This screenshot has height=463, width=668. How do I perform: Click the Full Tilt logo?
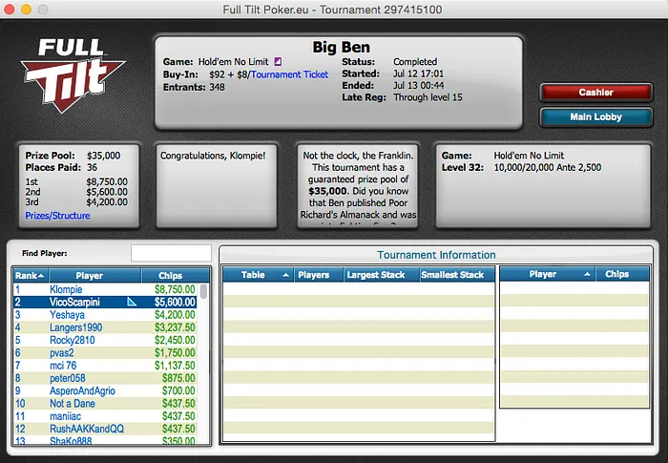(x=72, y=74)
